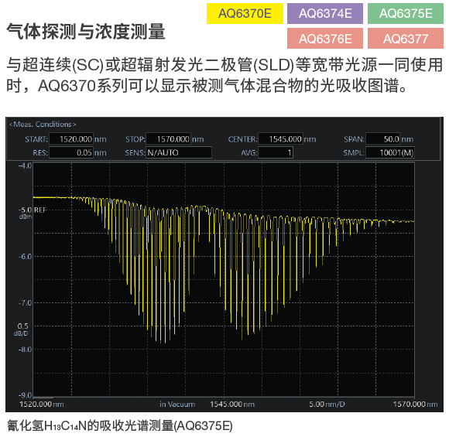
Task: Click the START wavelength field 1520.000
Action: pos(71,139)
